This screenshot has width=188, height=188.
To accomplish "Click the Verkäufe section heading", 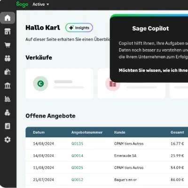I will point(39,57).
